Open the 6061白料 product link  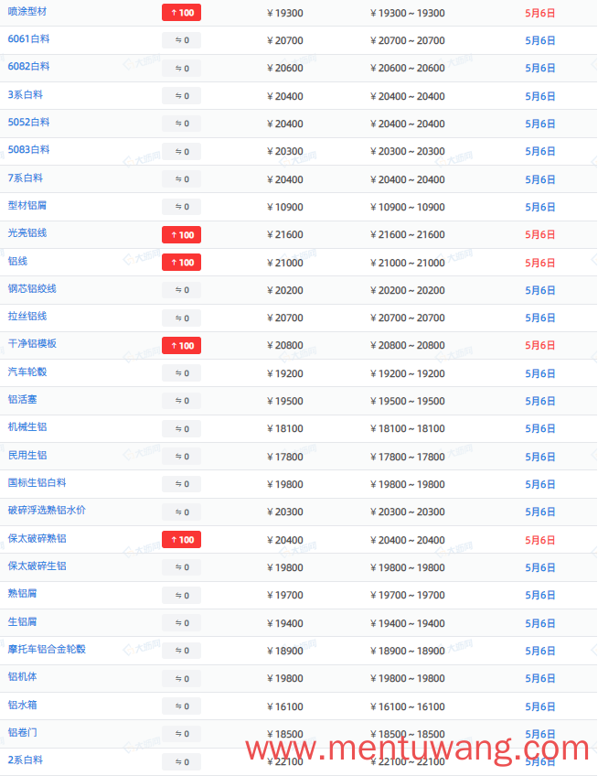[x=28, y=39]
